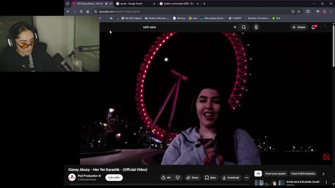Like the video with 2M likes
This screenshot has width=335, height=188.
point(166,178)
